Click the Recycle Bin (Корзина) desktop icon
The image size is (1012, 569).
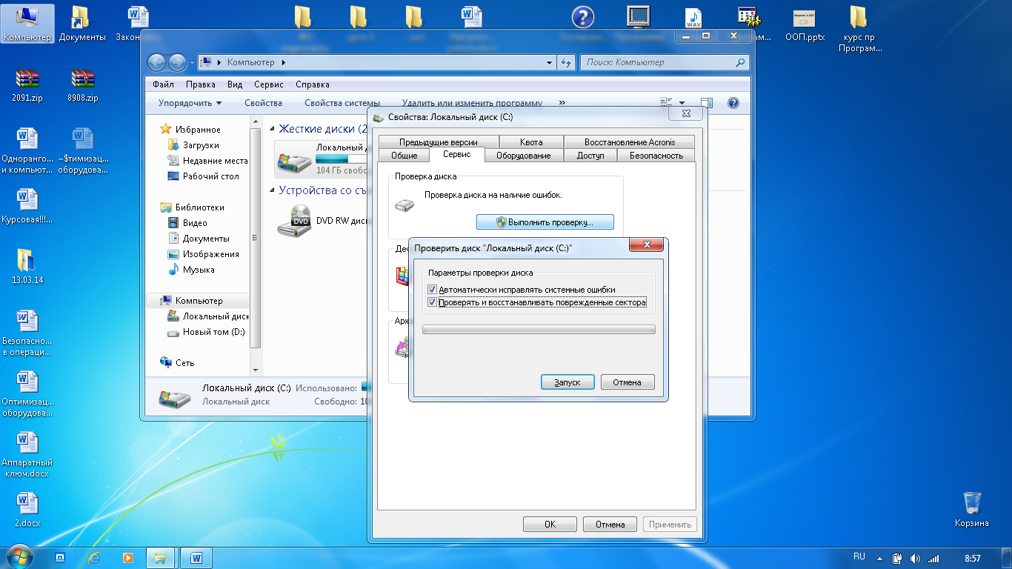(x=971, y=503)
